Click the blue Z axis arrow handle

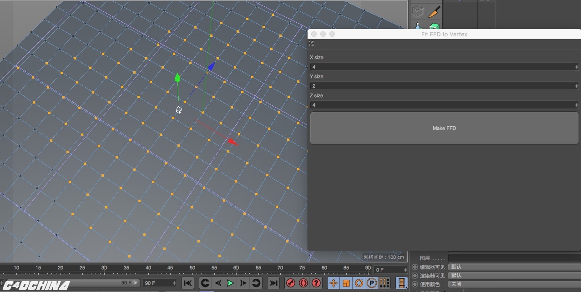coord(212,66)
